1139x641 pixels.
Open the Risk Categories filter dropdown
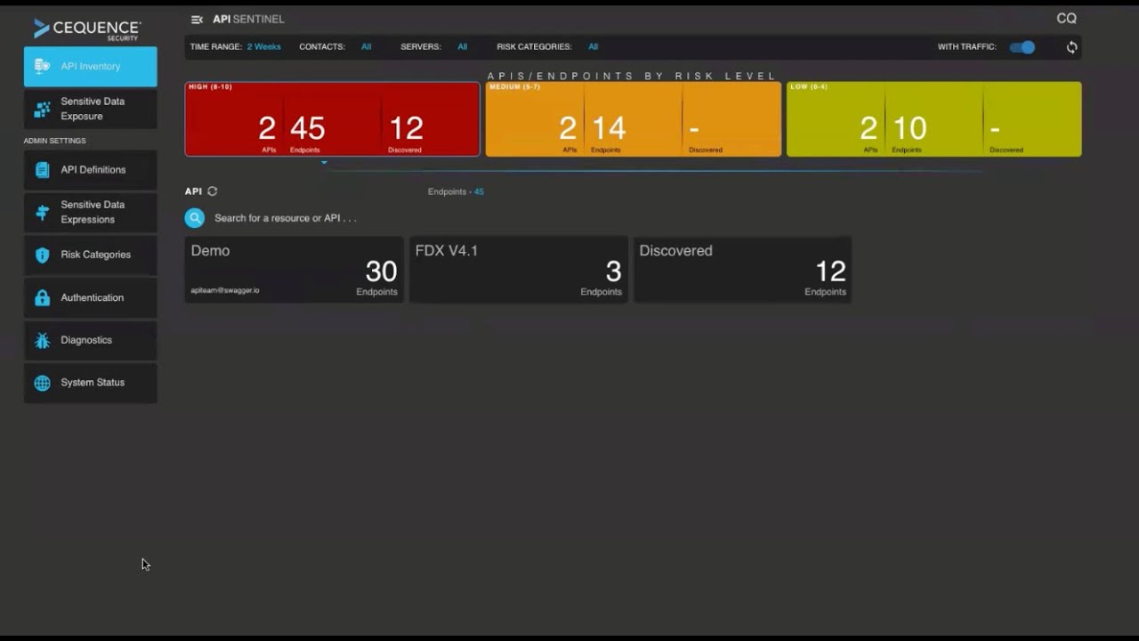point(593,47)
